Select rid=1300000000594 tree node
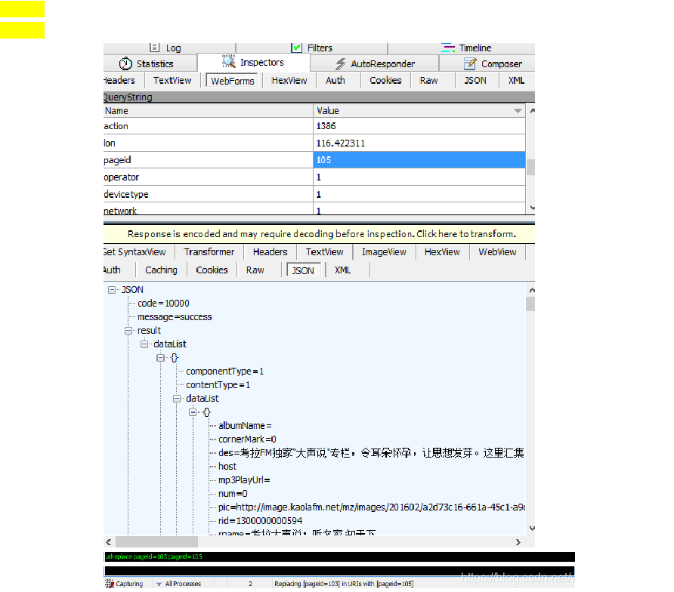This screenshot has width=674, height=592. (261, 521)
